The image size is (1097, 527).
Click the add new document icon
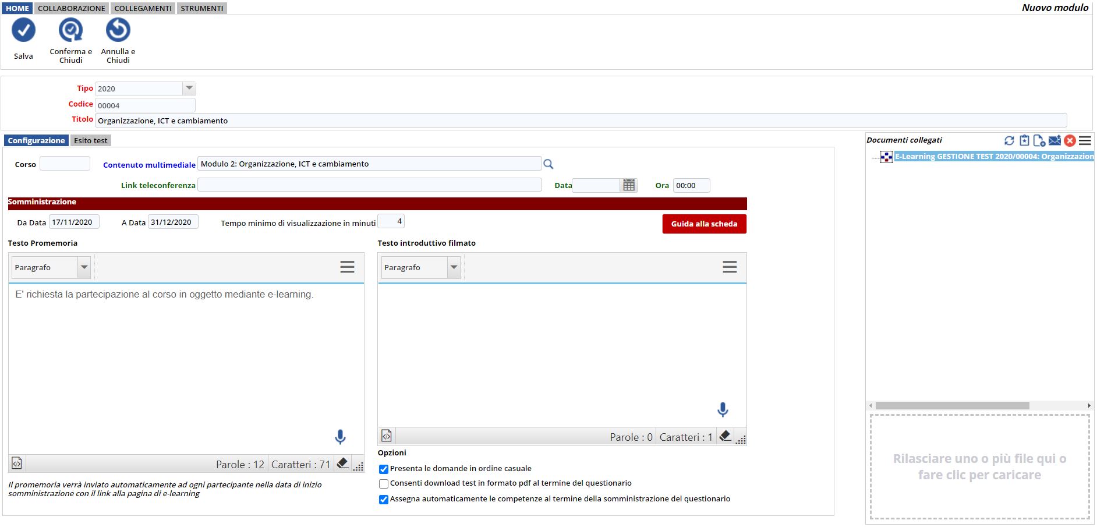[x=1039, y=140]
